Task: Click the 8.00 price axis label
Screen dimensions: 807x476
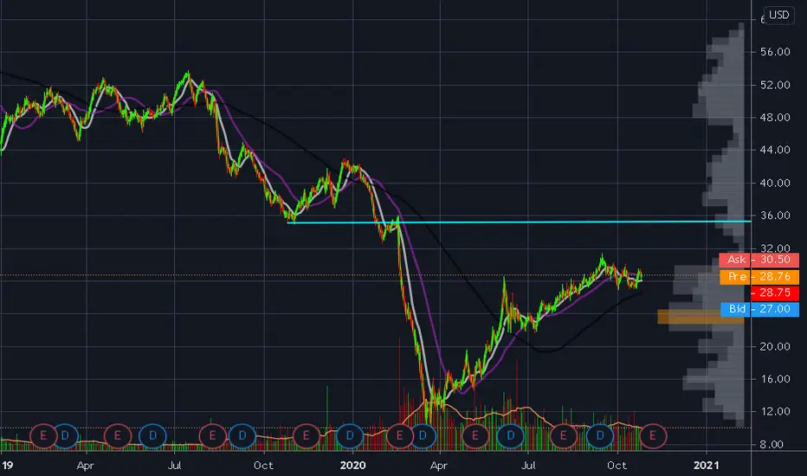Action: pyautogui.click(x=771, y=445)
